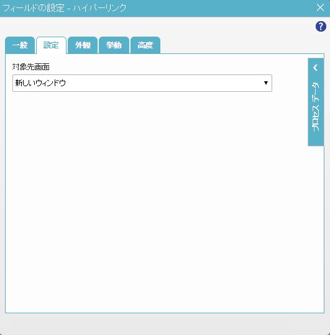
Task: Open the 外観 tab
Action: click(83, 45)
